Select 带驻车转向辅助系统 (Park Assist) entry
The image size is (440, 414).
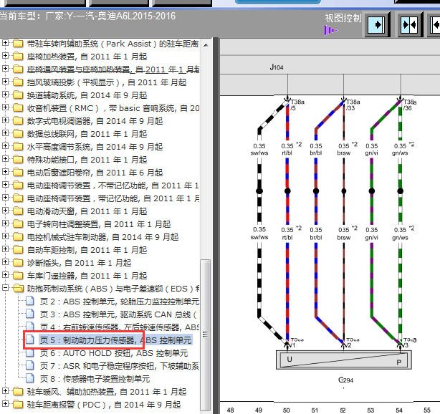tap(113, 44)
